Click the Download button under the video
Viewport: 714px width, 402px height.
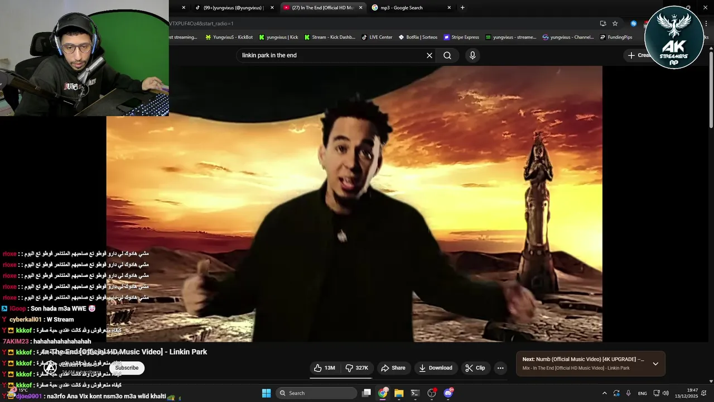[436, 368]
